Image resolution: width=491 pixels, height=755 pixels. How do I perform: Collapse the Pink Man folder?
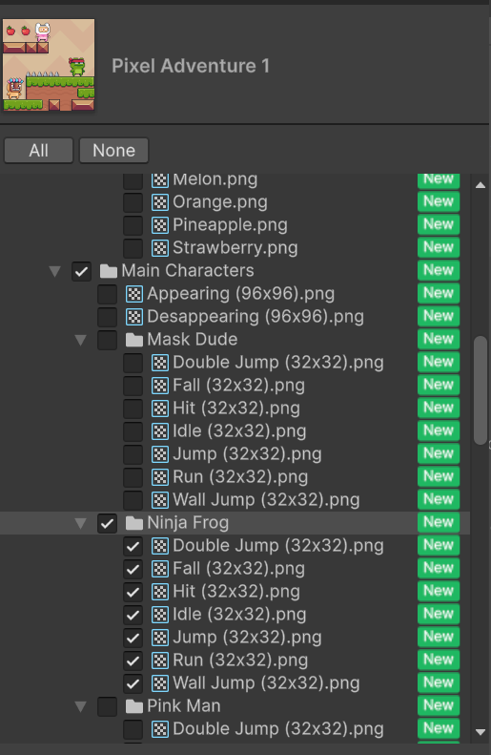(81, 707)
